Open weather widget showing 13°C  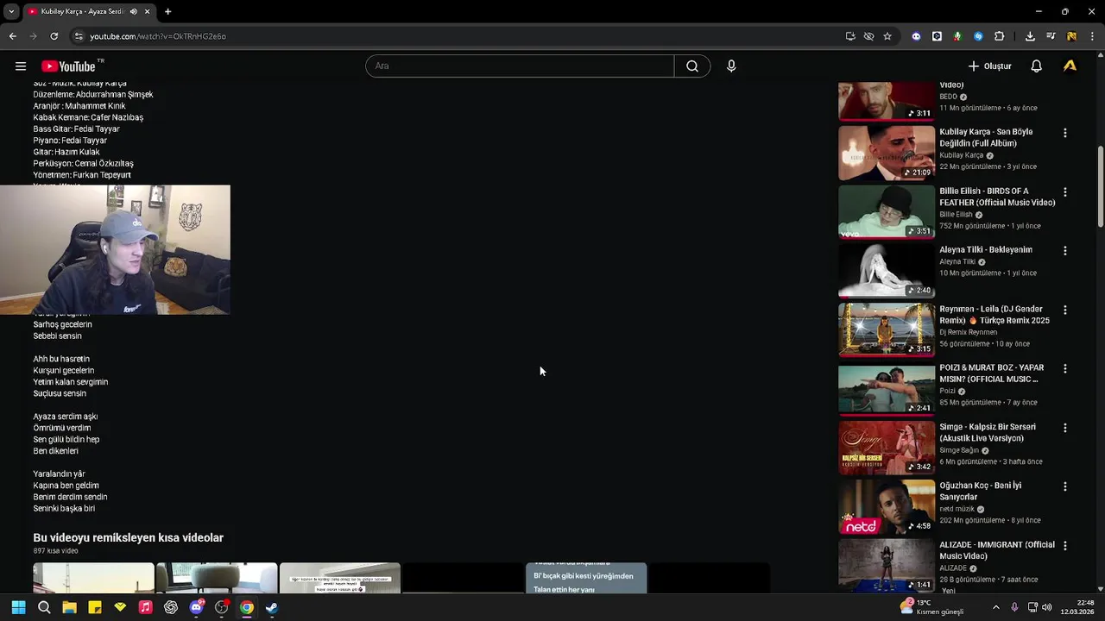pos(931,607)
